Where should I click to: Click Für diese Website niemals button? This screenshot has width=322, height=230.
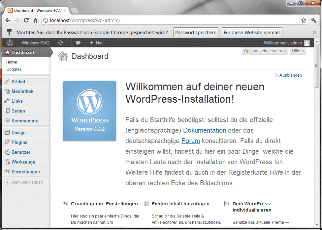(252, 32)
